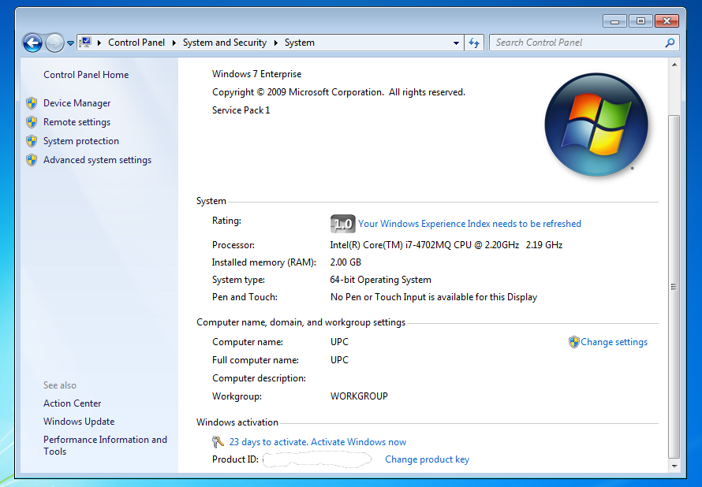702x487 pixels.
Task: Click the scrollbar up arrow
Action: (x=674, y=65)
